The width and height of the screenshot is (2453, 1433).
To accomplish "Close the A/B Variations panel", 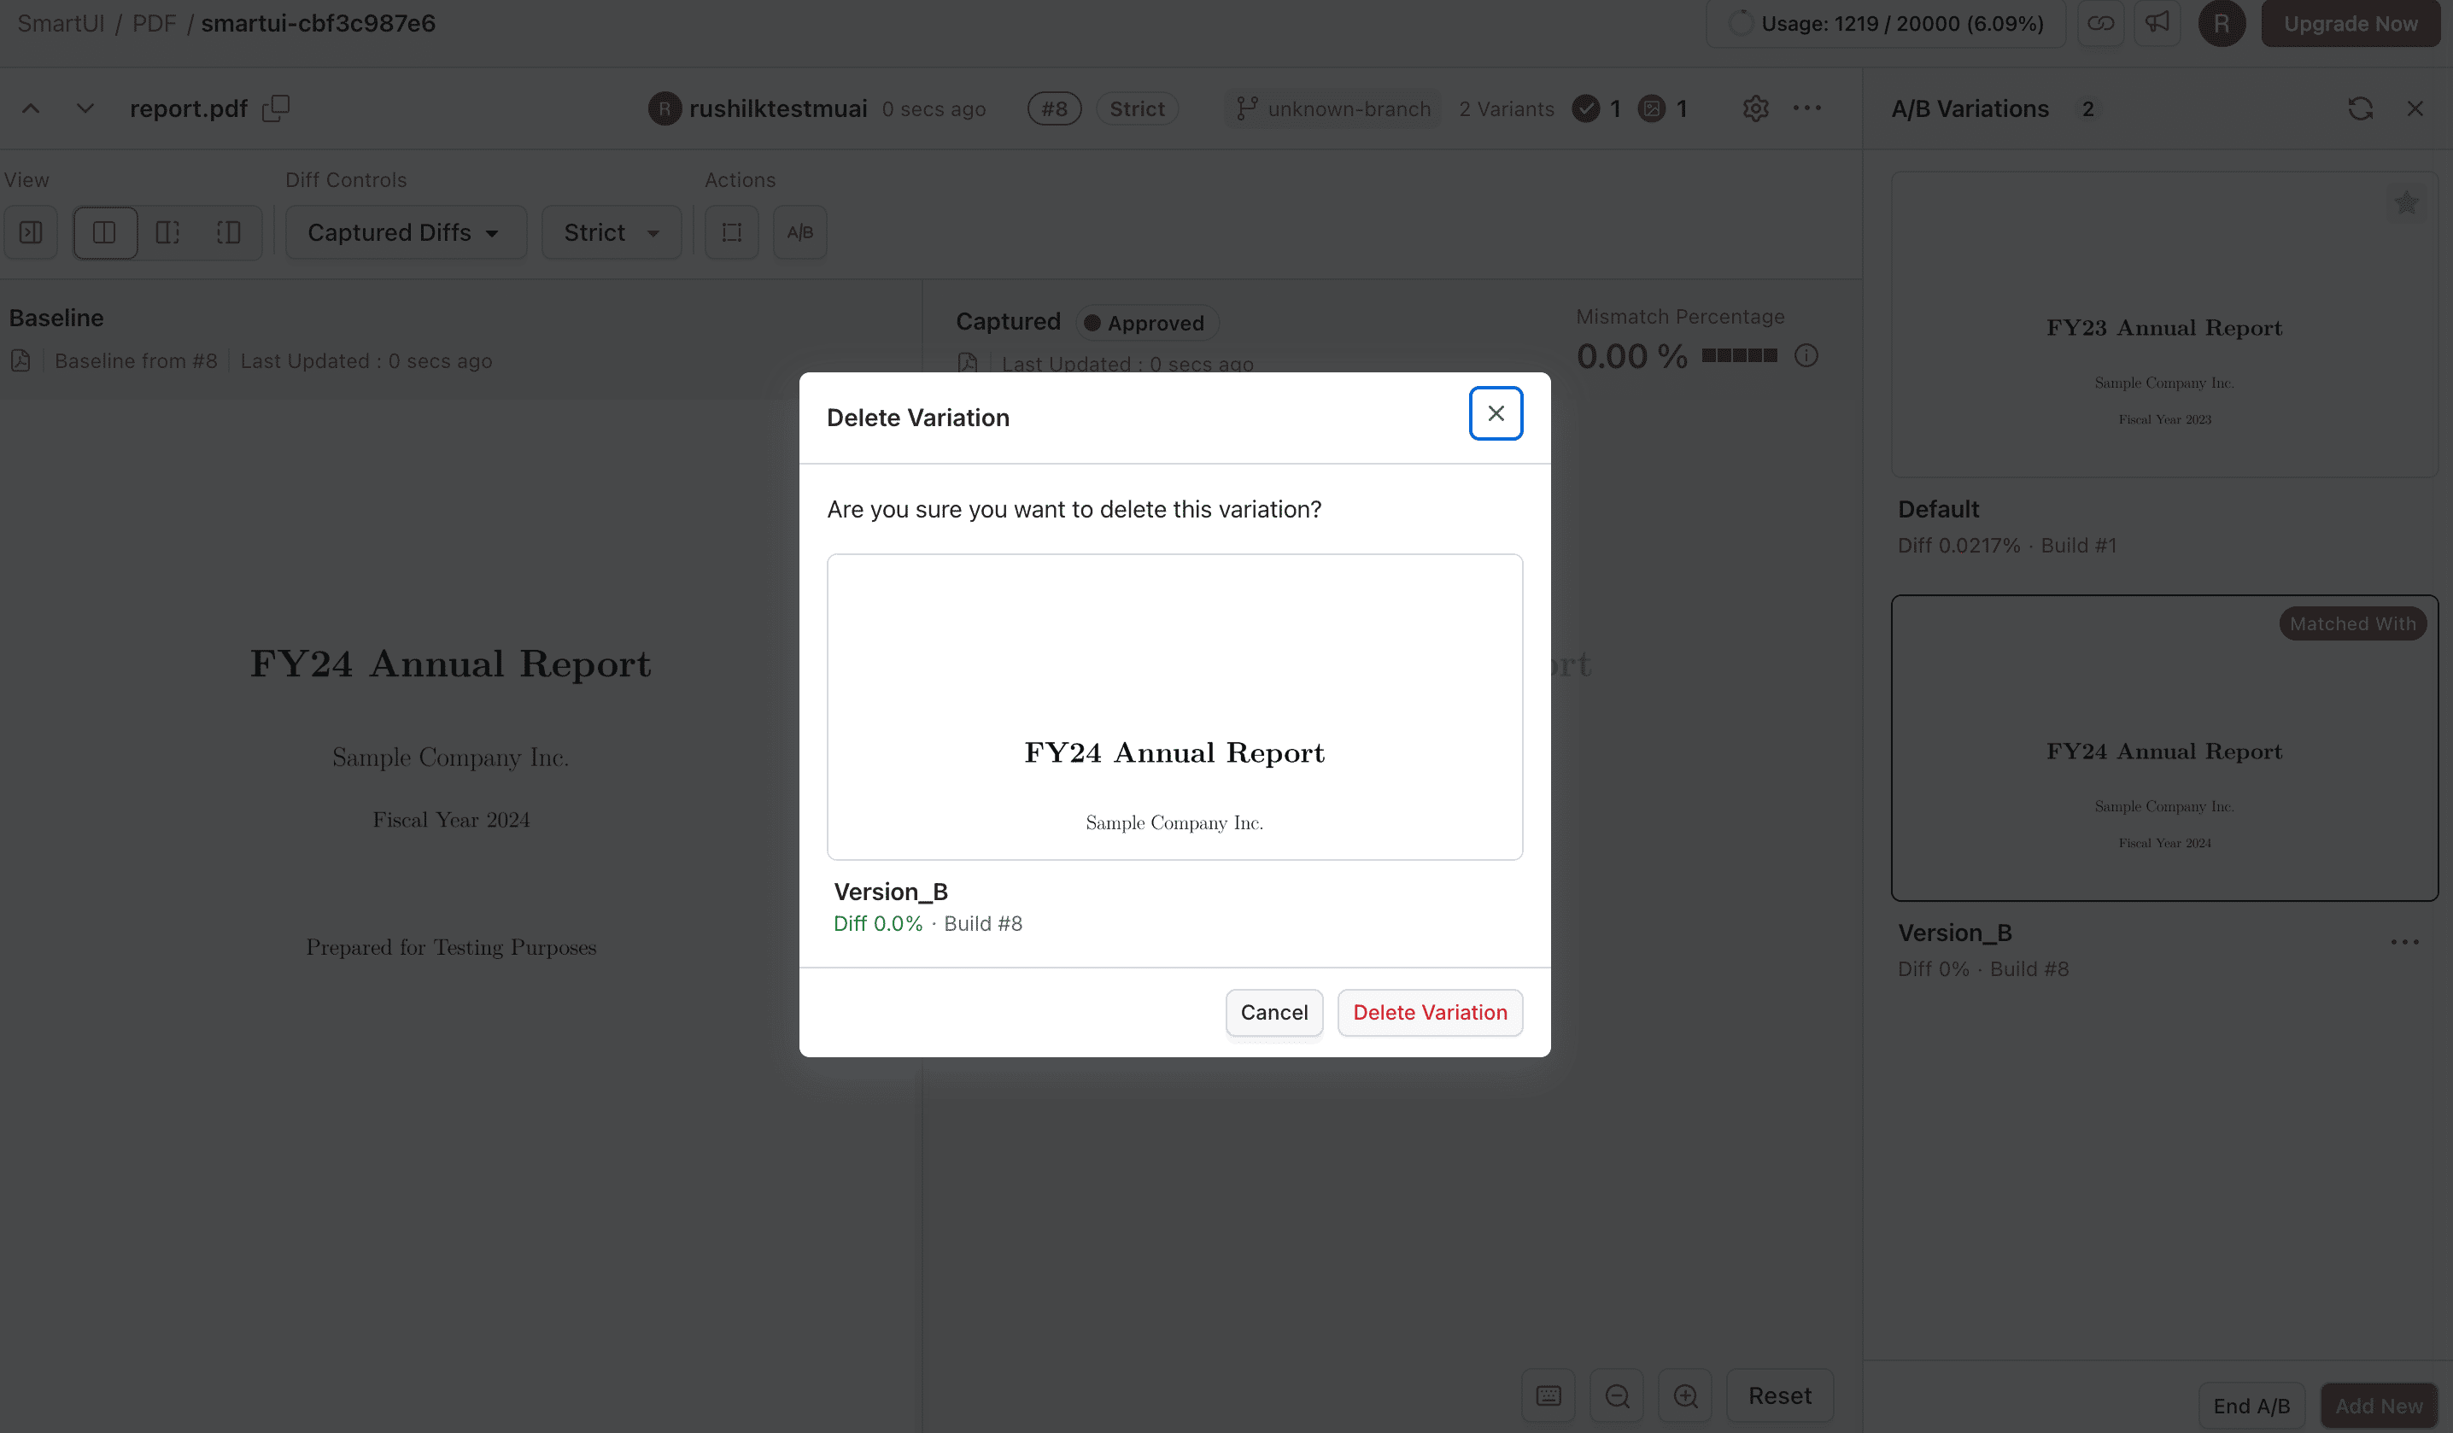I will click(2415, 108).
